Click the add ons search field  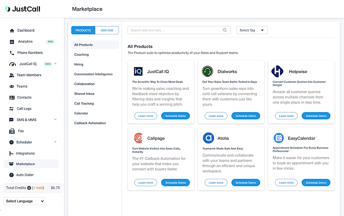click(x=175, y=30)
